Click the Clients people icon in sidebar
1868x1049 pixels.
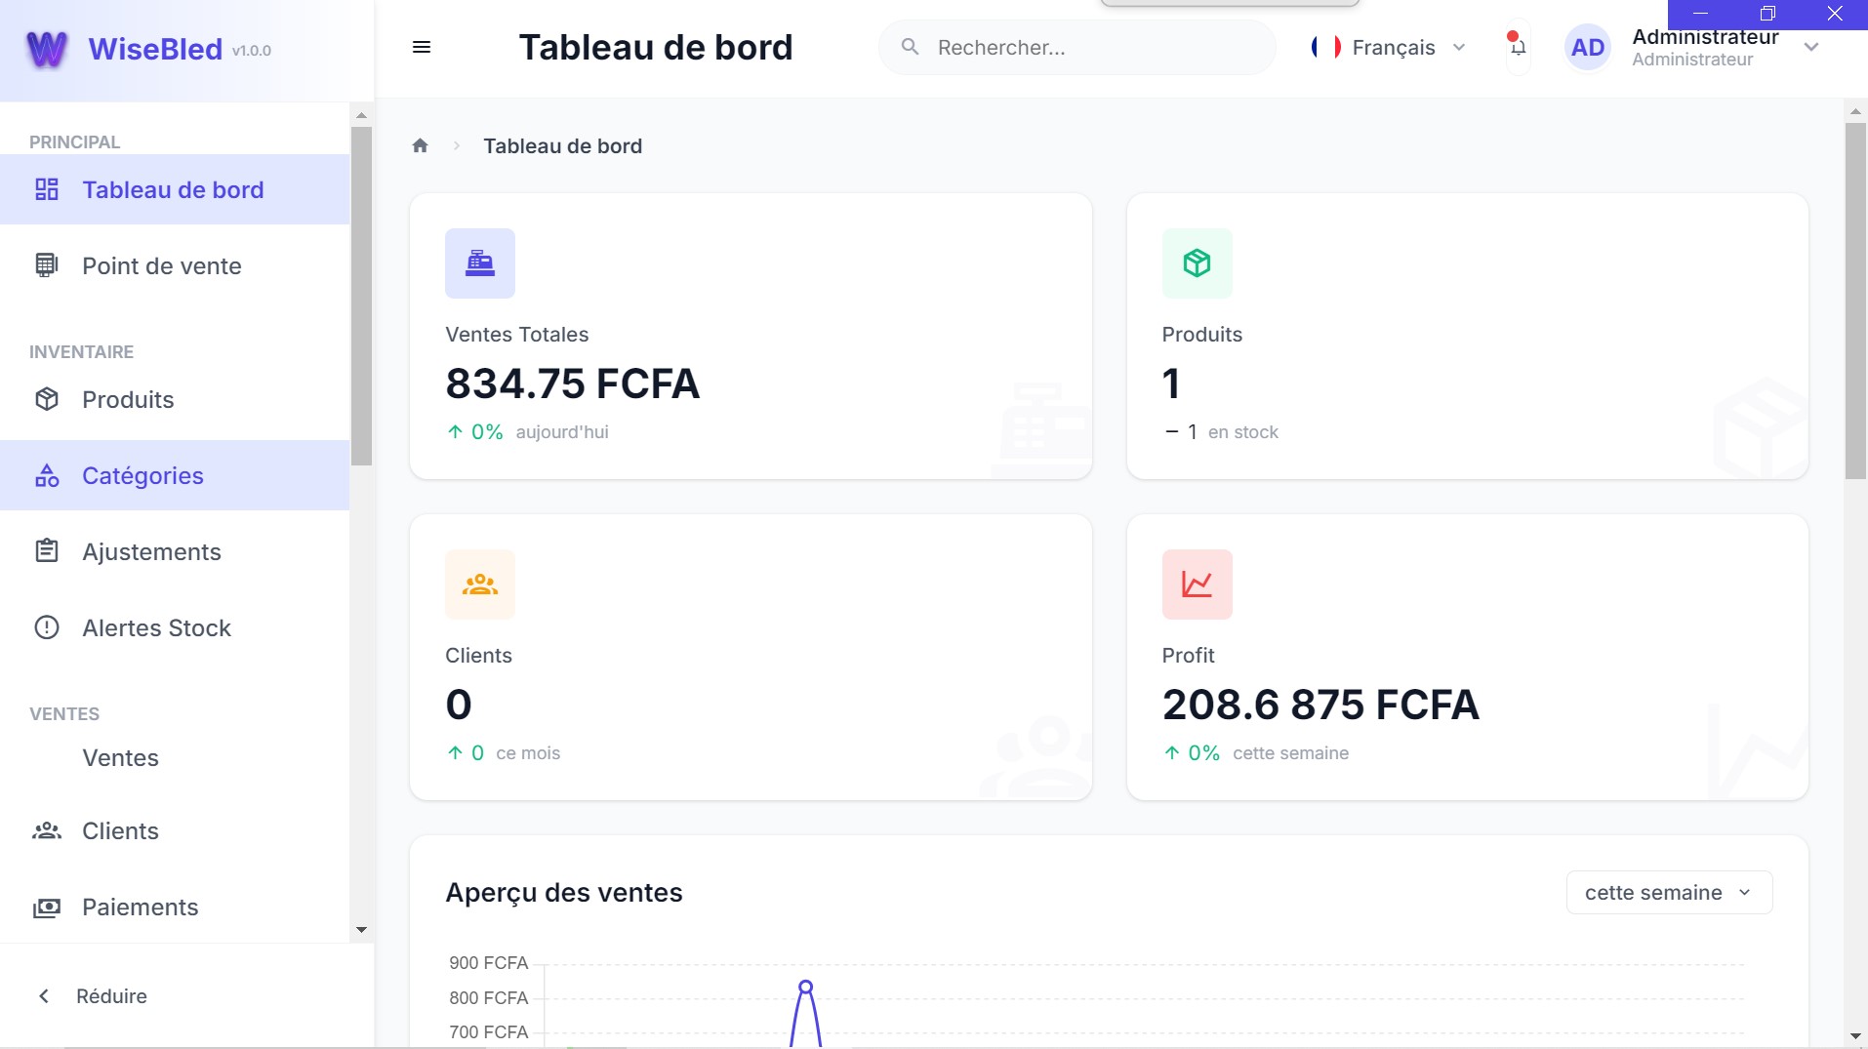coord(46,830)
